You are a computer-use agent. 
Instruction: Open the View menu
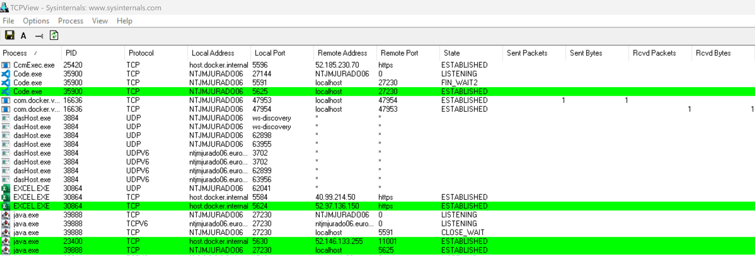[x=100, y=21]
